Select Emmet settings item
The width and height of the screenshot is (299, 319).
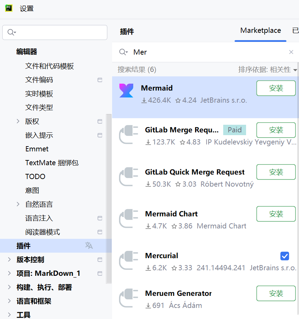[37, 149]
